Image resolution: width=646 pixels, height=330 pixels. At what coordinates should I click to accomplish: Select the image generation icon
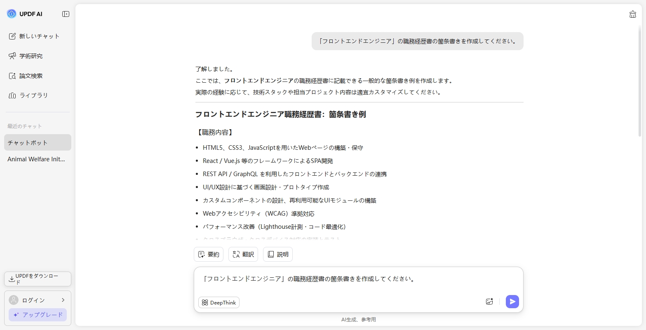[x=489, y=302]
